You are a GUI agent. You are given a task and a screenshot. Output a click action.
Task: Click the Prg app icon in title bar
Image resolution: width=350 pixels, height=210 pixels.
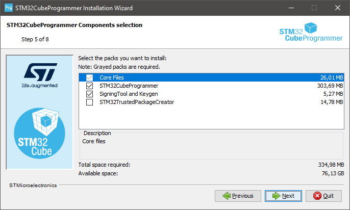(9, 8)
